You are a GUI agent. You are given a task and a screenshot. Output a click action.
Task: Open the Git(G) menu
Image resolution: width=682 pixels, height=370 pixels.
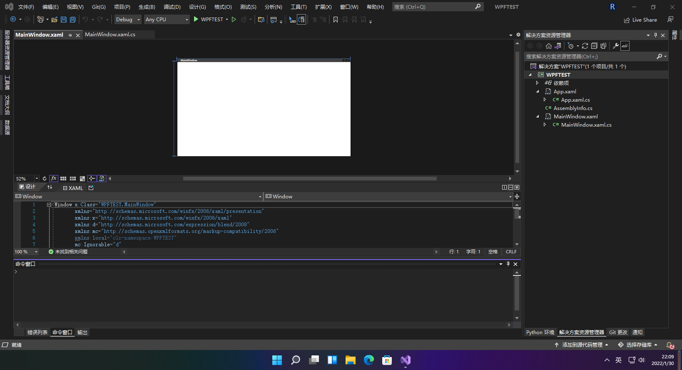point(99,7)
